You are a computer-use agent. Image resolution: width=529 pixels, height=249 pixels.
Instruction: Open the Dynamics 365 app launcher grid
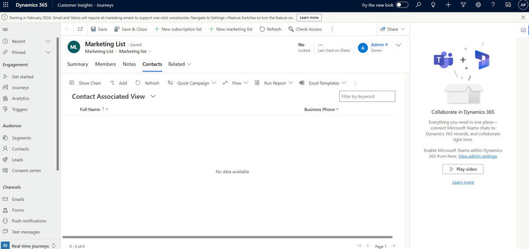tap(6, 5)
